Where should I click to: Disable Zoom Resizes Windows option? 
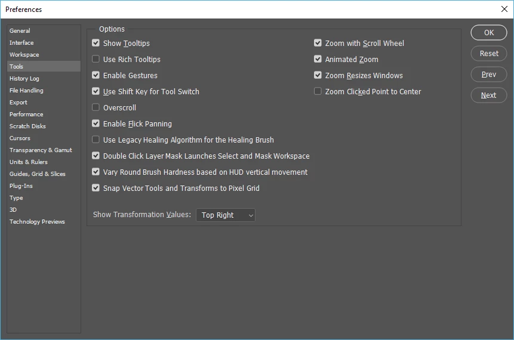click(318, 75)
